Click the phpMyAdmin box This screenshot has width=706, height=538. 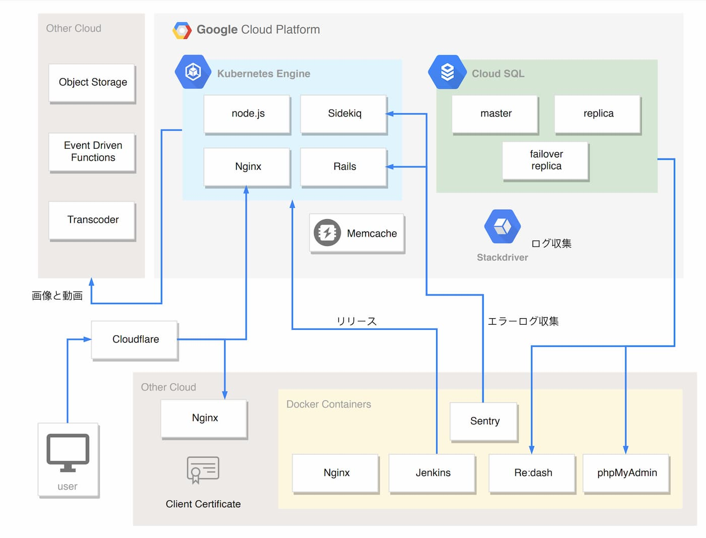pos(627,473)
